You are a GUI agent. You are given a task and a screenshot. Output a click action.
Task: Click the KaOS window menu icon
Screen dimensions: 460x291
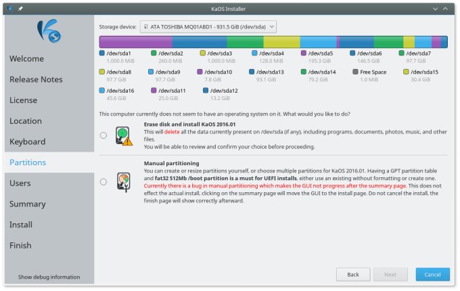[x=10, y=9]
